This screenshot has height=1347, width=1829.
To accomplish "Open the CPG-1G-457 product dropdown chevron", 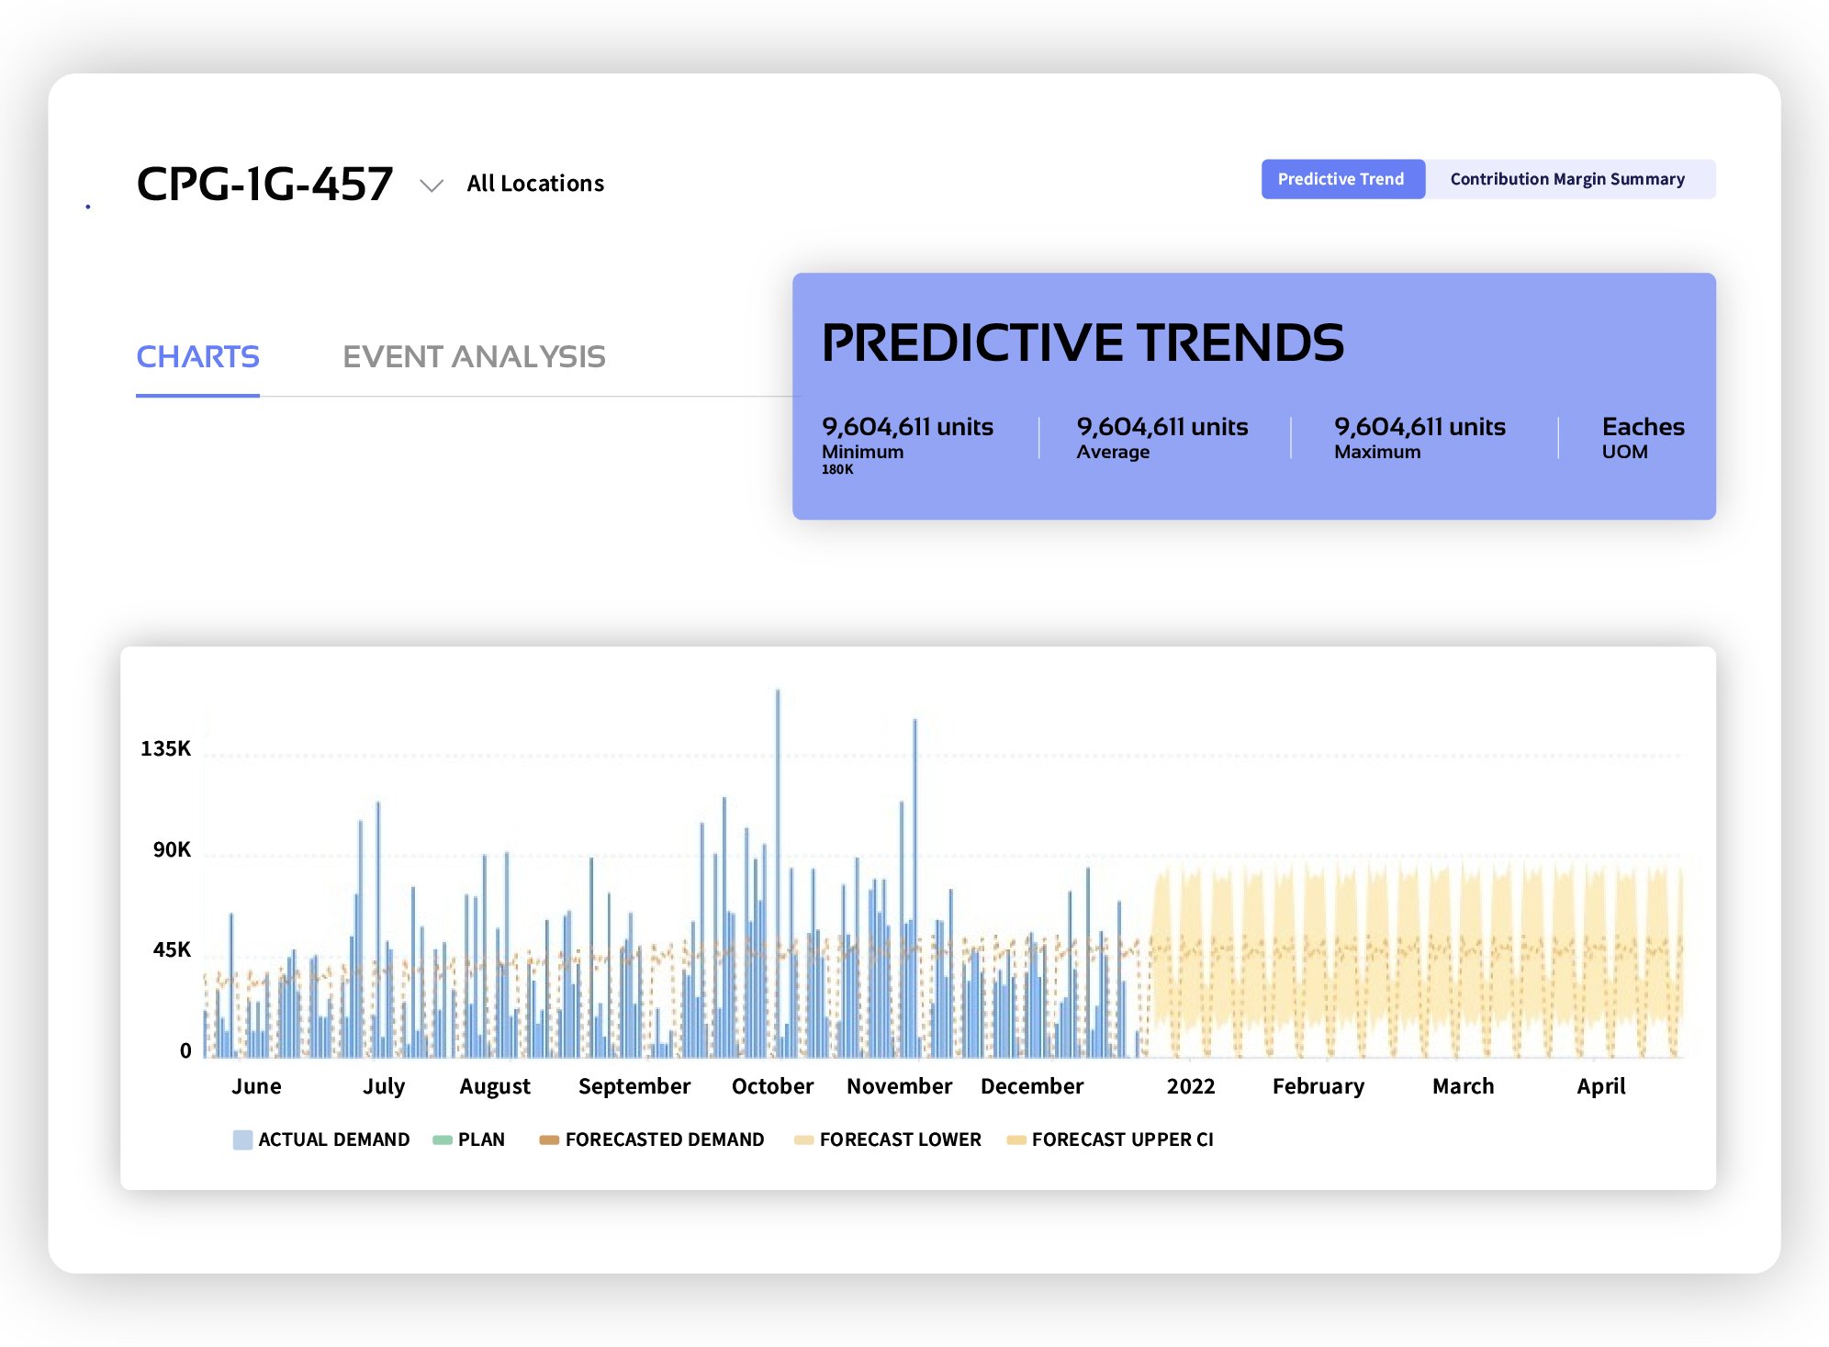I will tap(432, 185).
